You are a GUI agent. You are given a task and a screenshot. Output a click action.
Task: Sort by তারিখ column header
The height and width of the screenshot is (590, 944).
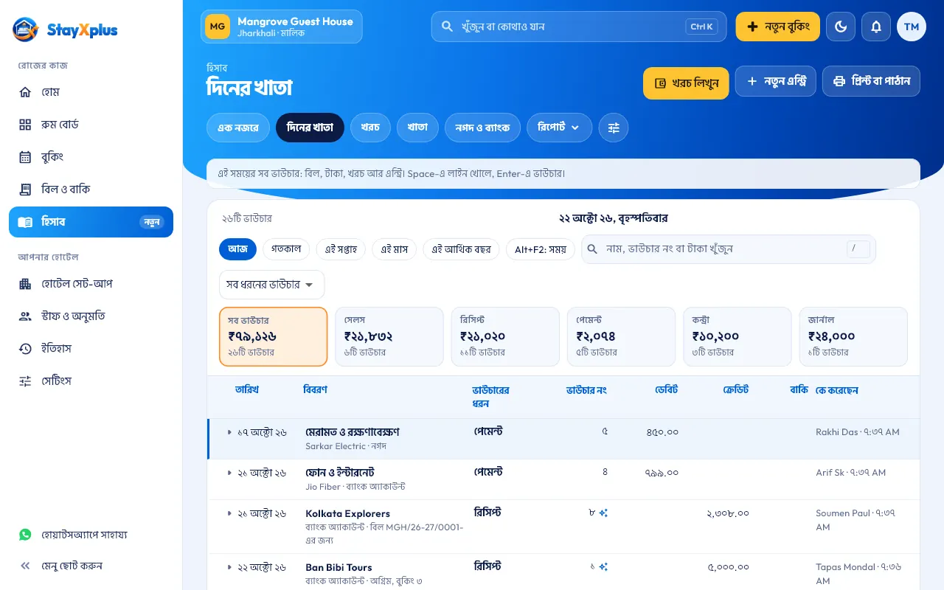(x=247, y=389)
